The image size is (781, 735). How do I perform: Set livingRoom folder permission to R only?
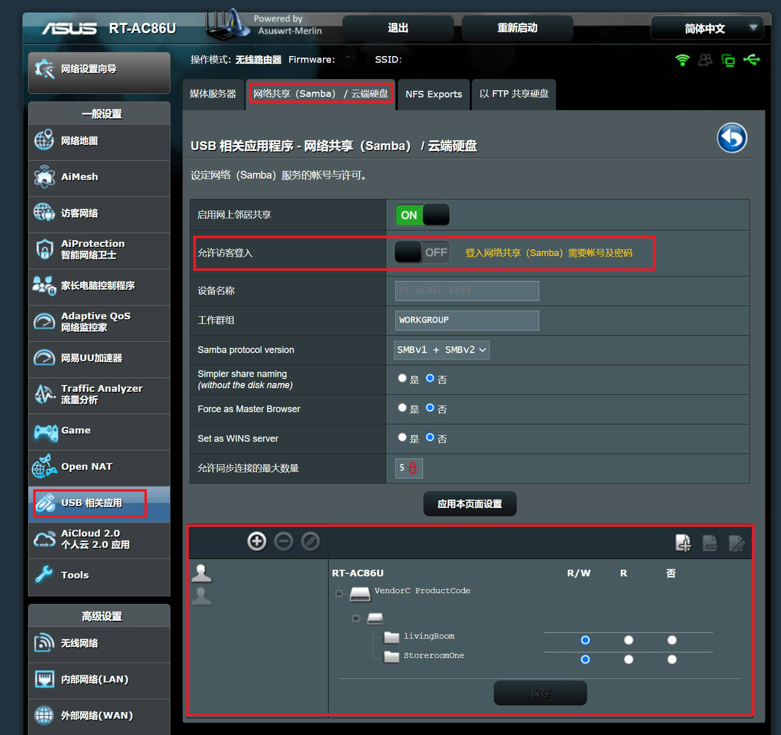tap(628, 640)
